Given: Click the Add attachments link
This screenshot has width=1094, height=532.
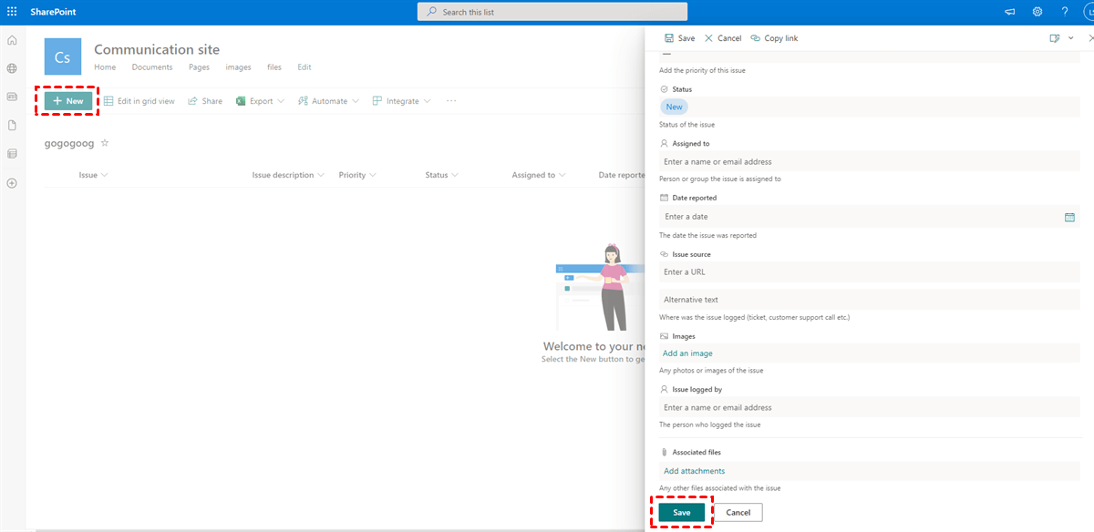Looking at the screenshot, I should point(694,471).
